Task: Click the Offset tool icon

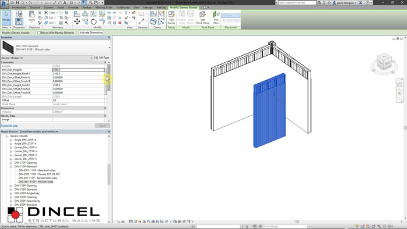Action: [85, 14]
